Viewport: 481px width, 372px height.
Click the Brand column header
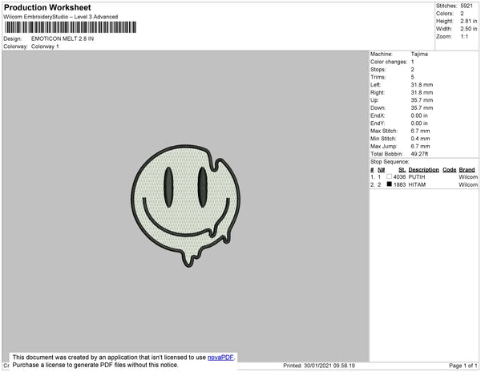(x=467, y=170)
